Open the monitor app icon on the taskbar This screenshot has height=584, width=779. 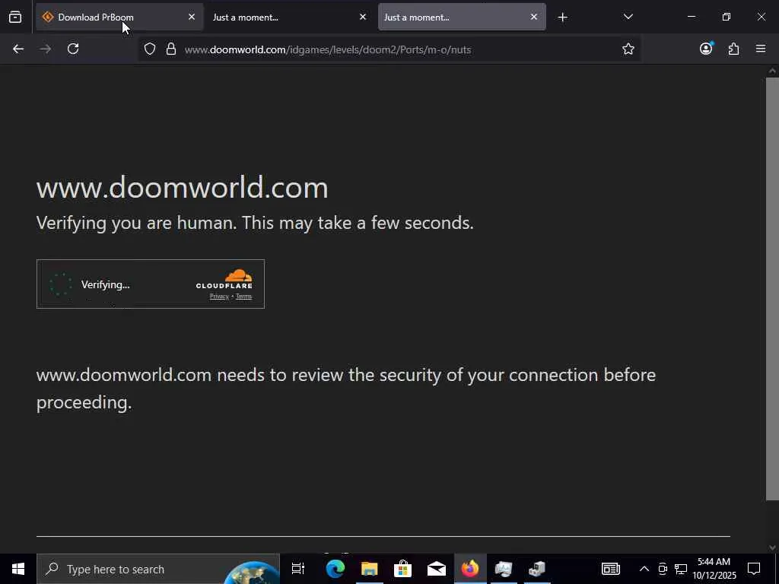pos(504,569)
